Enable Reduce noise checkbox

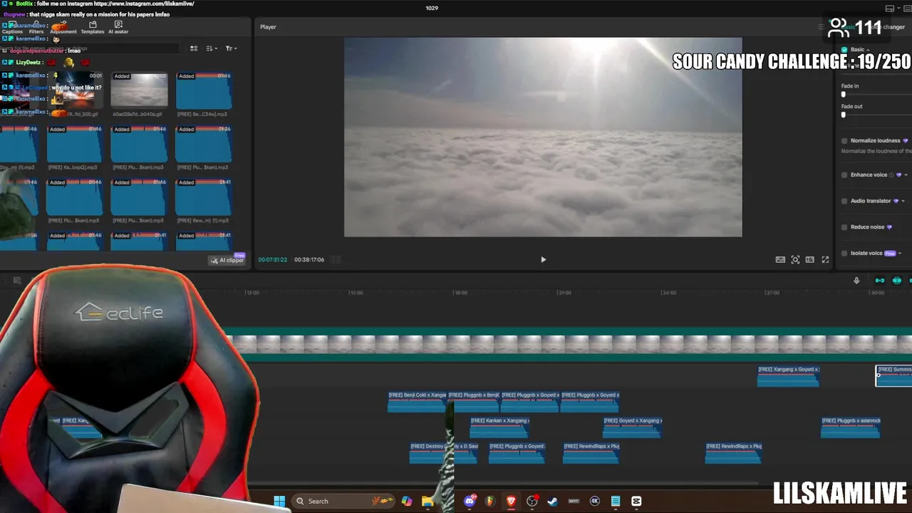[844, 227]
